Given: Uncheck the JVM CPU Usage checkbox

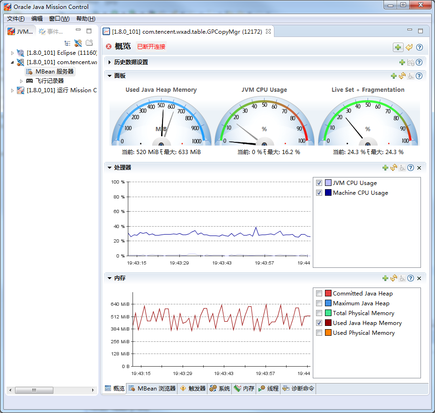Looking at the screenshot, I should click(x=319, y=183).
